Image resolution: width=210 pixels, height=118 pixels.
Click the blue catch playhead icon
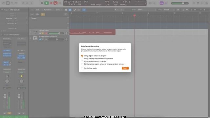pyautogui.click(x=84, y=10)
